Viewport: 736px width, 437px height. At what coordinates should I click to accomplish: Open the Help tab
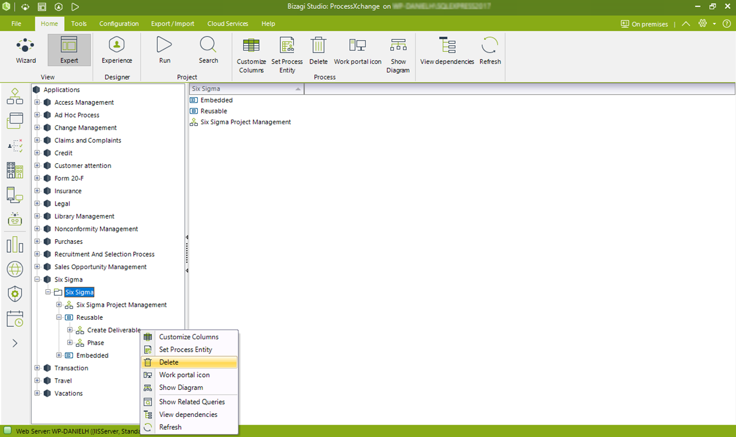(268, 24)
